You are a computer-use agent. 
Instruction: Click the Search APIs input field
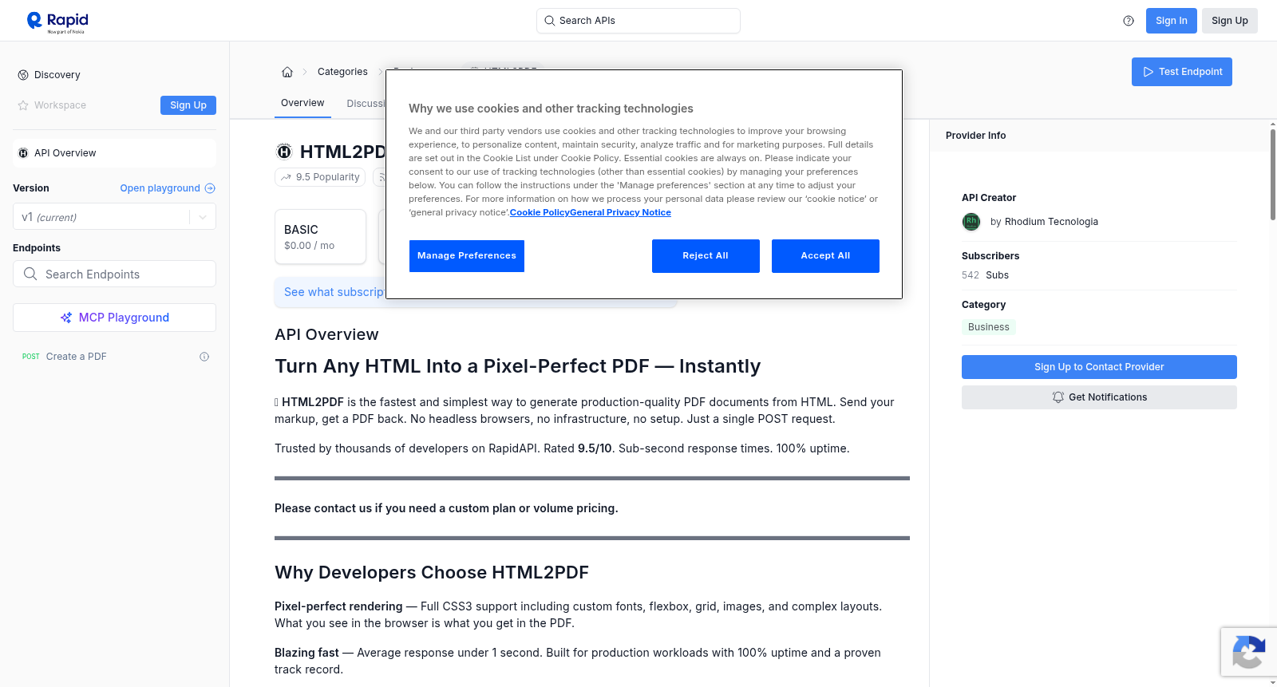tap(638, 21)
